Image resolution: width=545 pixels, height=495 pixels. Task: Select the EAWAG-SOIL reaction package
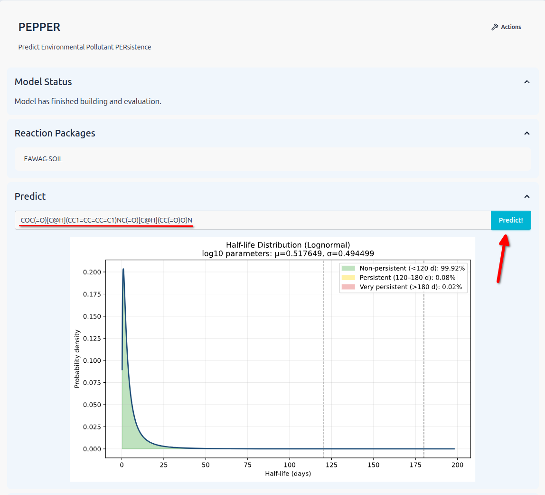pos(43,159)
